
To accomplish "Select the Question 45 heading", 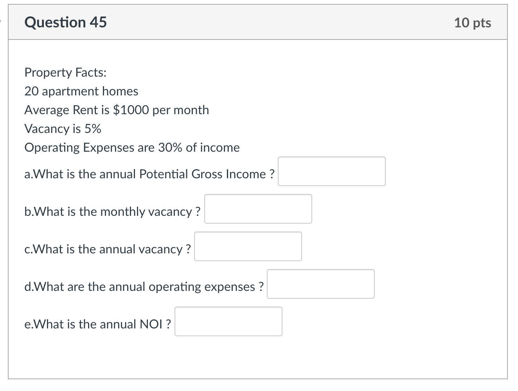I will tap(65, 22).
